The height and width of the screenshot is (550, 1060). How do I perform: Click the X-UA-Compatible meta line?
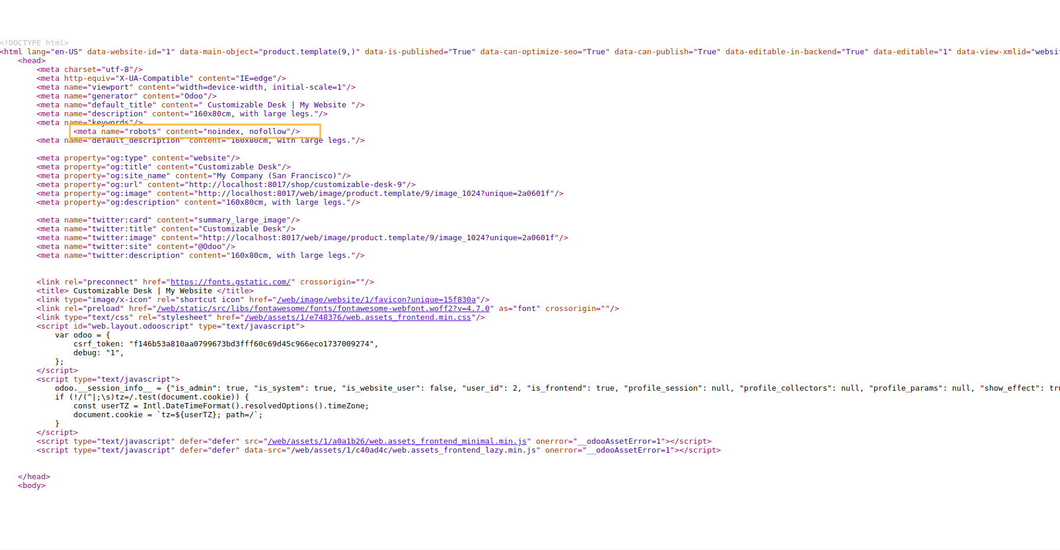[x=161, y=78]
